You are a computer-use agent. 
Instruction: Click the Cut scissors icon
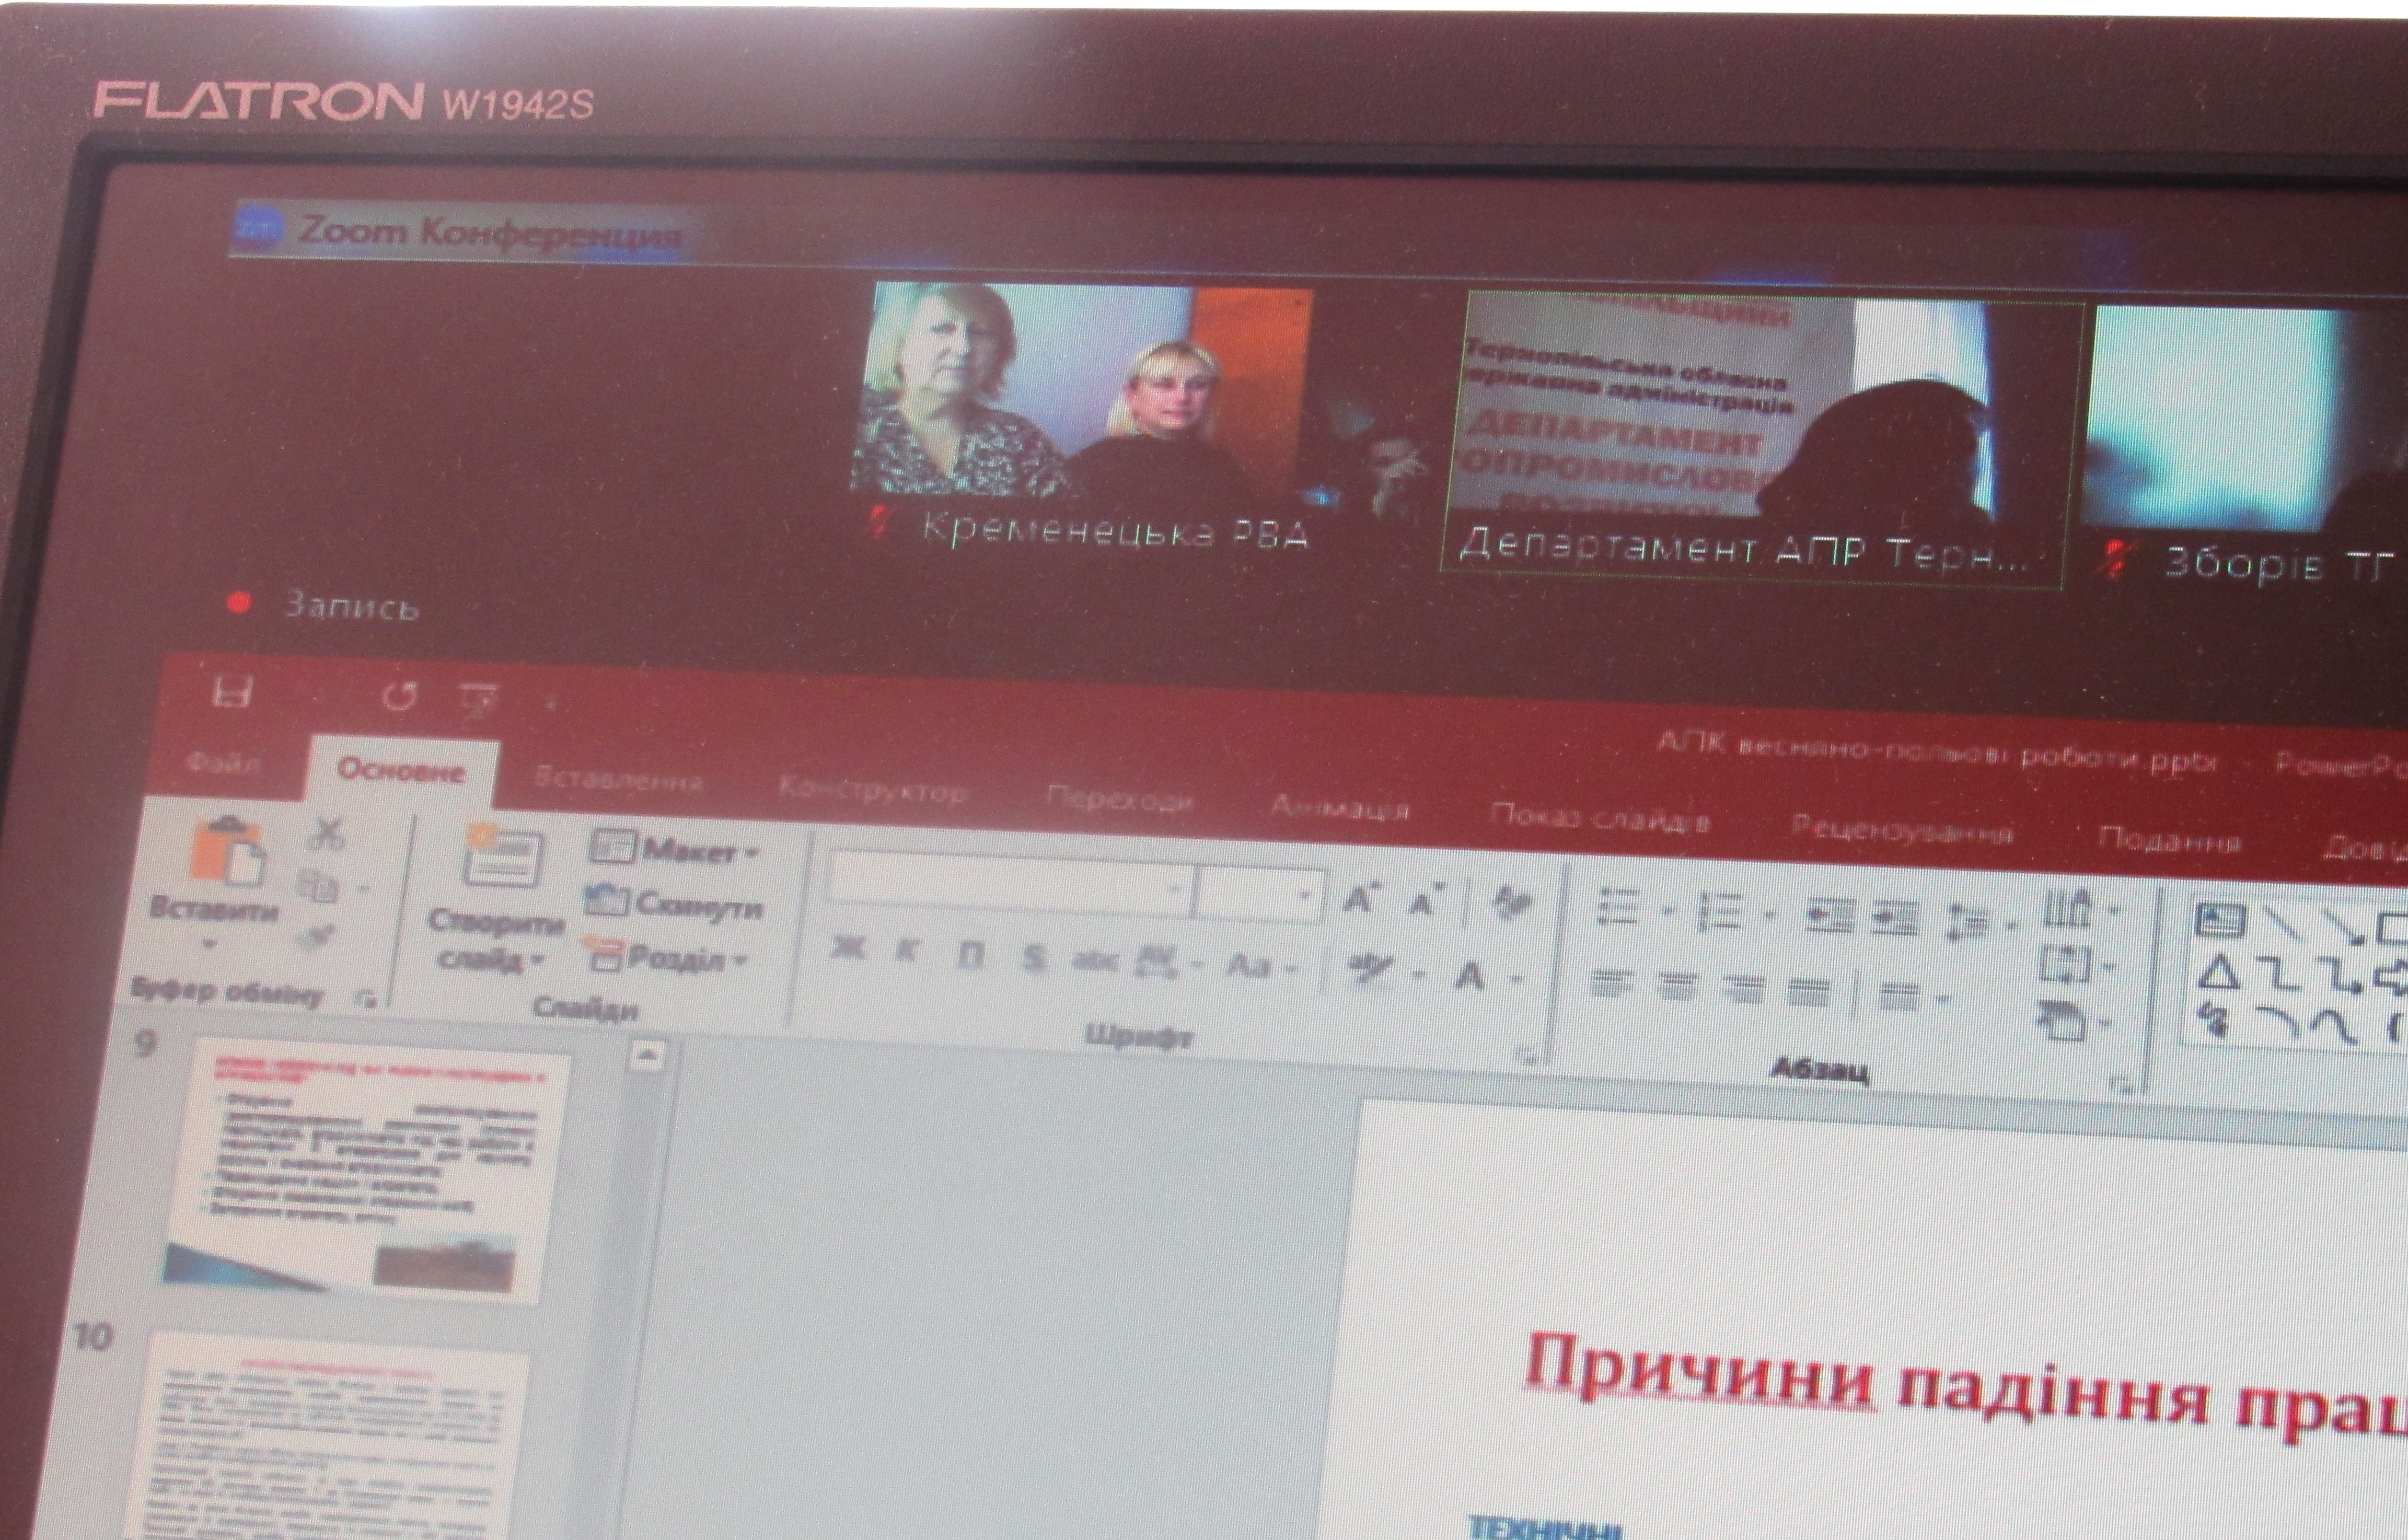[x=326, y=832]
